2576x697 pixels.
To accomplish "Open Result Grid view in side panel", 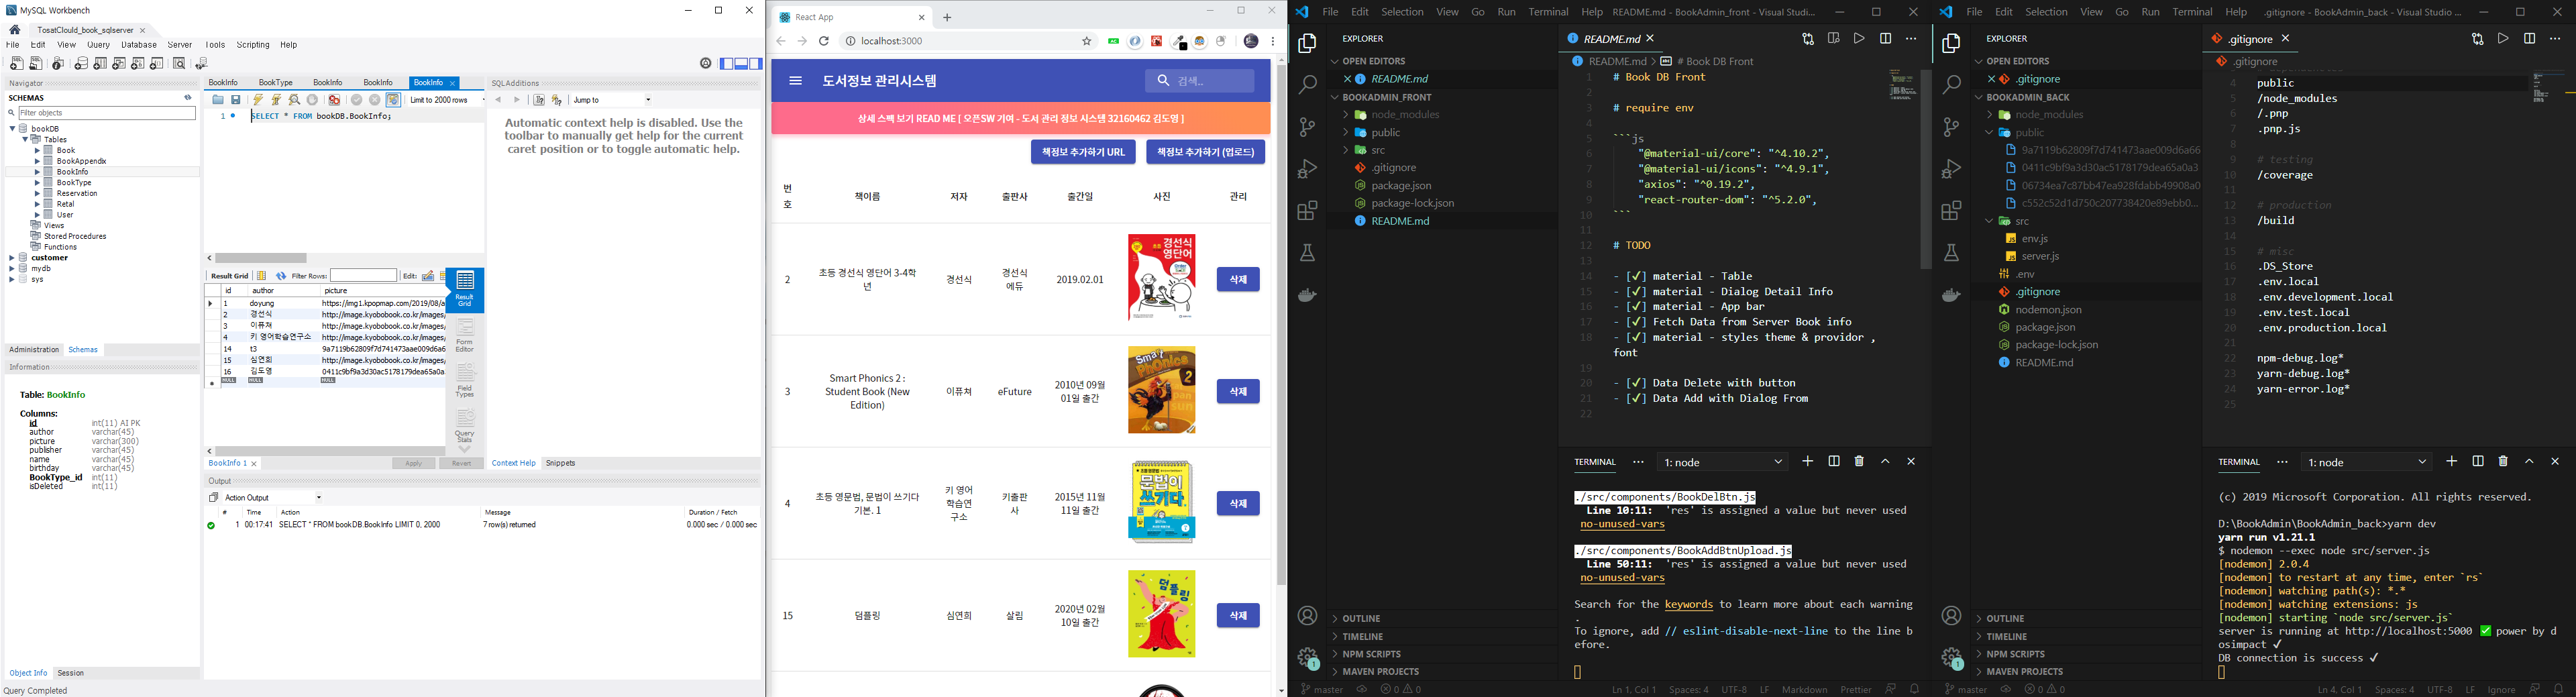I will pos(465,289).
